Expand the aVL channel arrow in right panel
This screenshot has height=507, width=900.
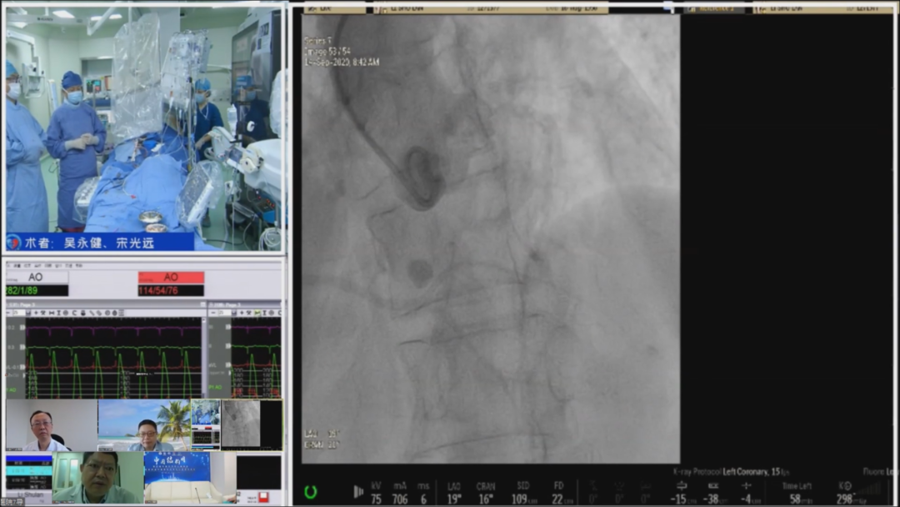click(227, 364)
